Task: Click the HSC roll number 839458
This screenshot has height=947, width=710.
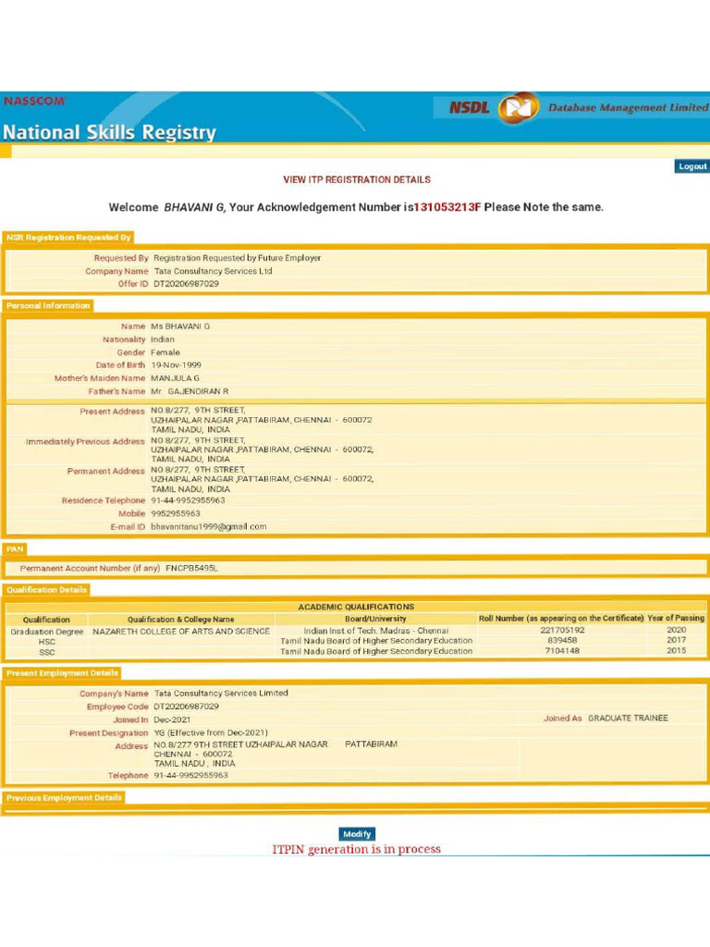Action: point(562,640)
